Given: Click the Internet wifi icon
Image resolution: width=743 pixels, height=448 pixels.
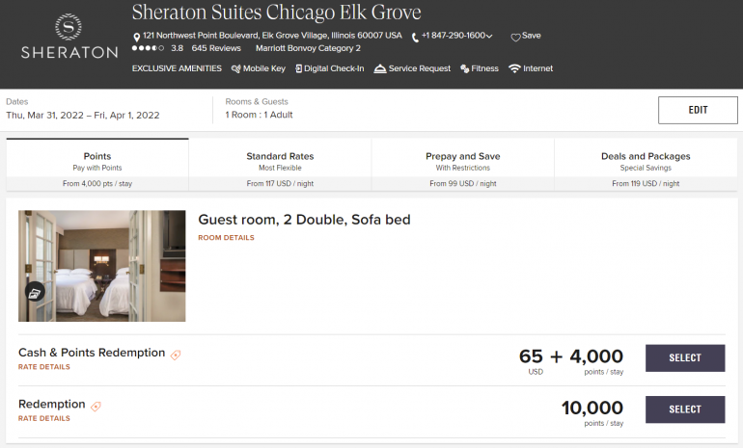Looking at the screenshot, I should click(x=514, y=68).
